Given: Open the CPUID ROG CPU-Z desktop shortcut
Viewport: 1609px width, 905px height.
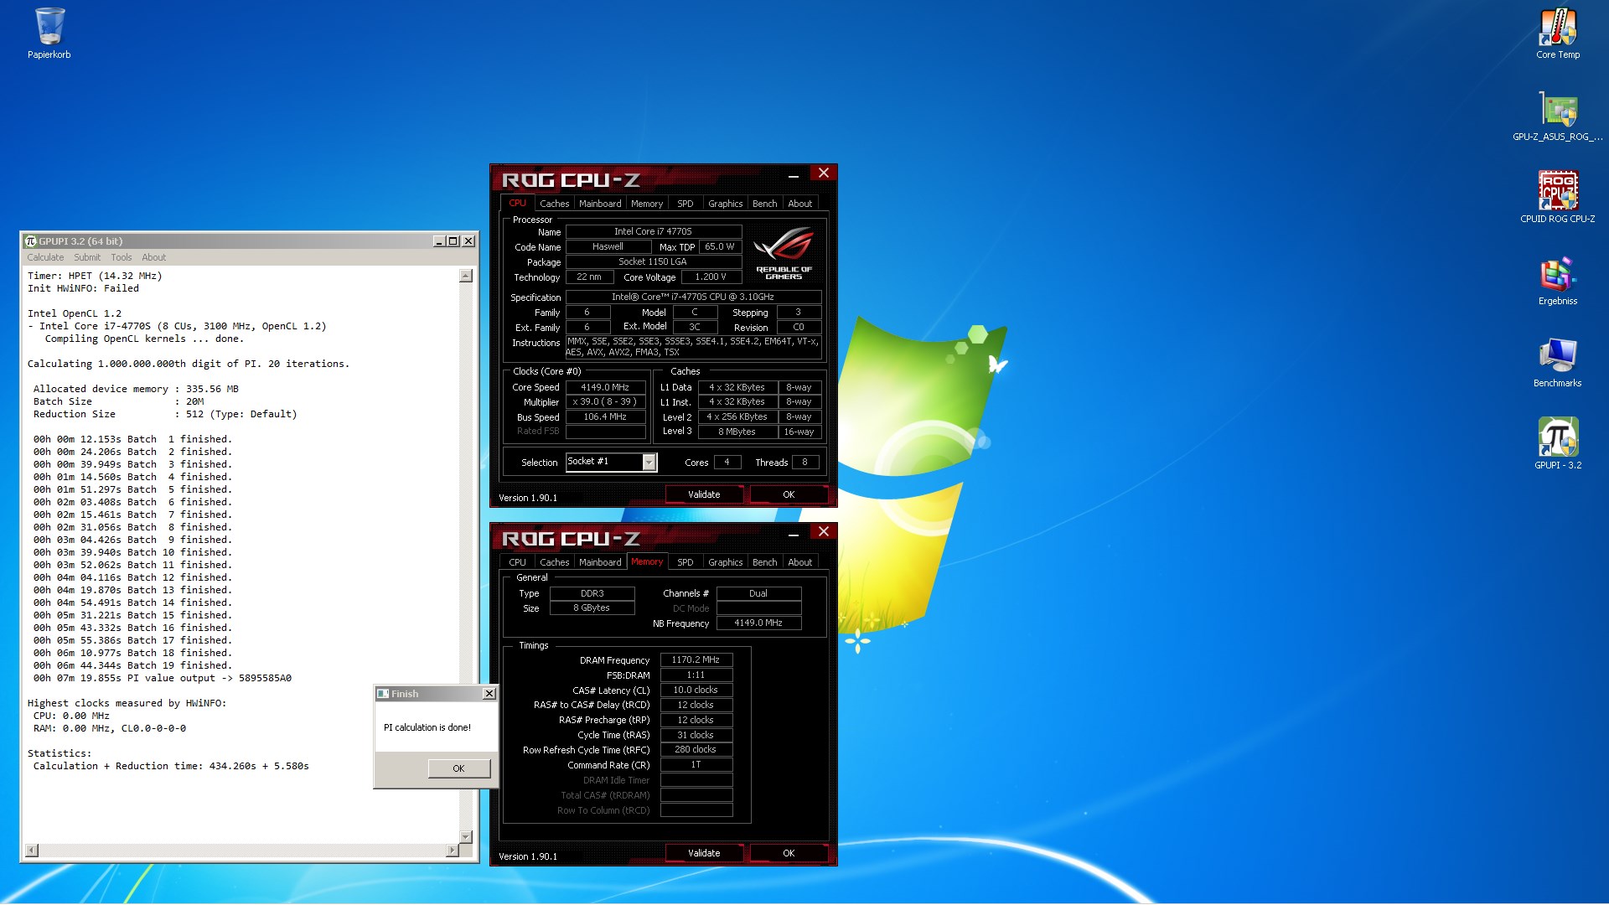Looking at the screenshot, I should pyautogui.click(x=1558, y=198).
